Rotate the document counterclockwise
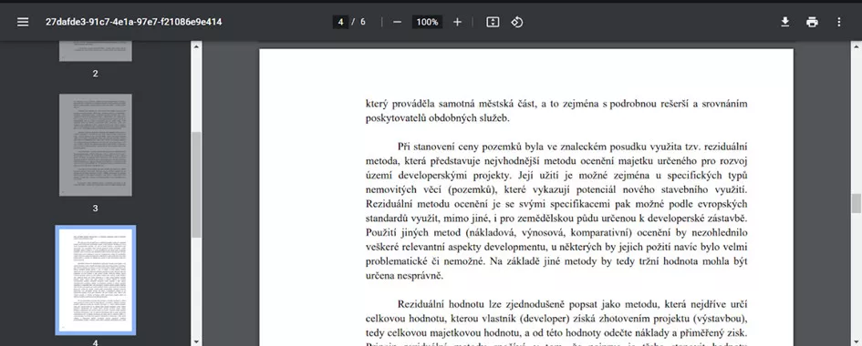Viewport: 862px width, 346px height. (517, 22)
